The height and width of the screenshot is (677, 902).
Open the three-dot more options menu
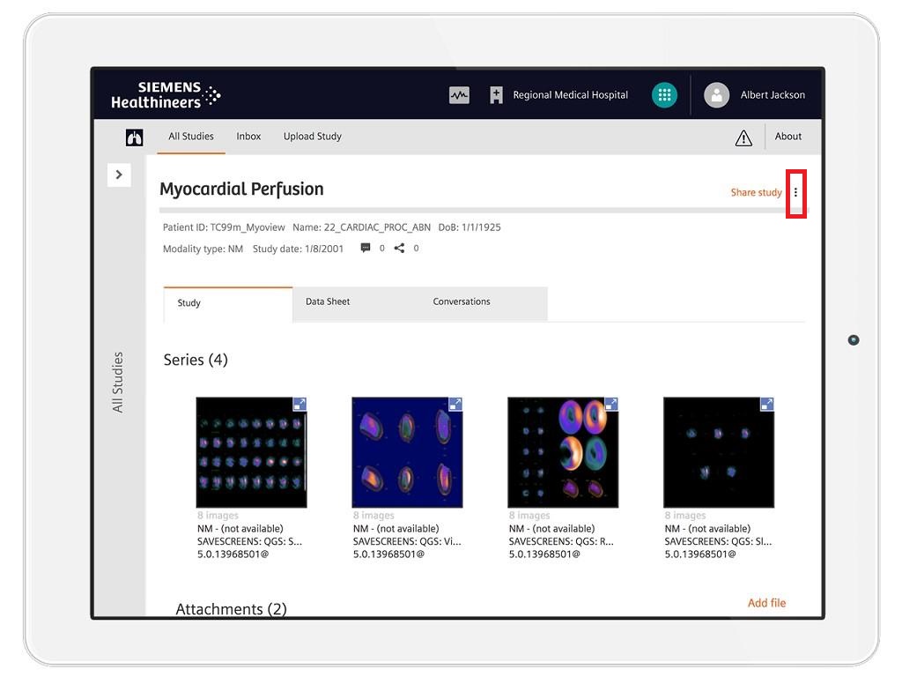tap(795, 192)
